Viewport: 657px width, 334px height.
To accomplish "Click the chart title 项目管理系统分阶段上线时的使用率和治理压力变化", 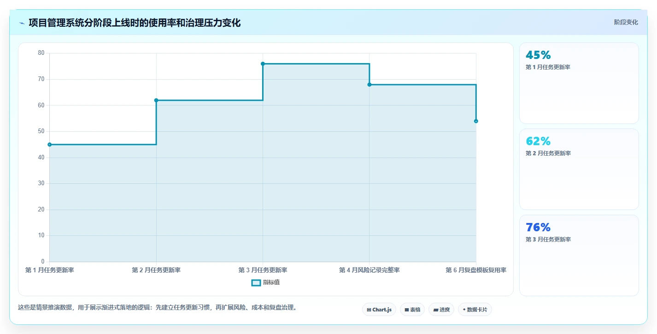I will click(135, 23).
